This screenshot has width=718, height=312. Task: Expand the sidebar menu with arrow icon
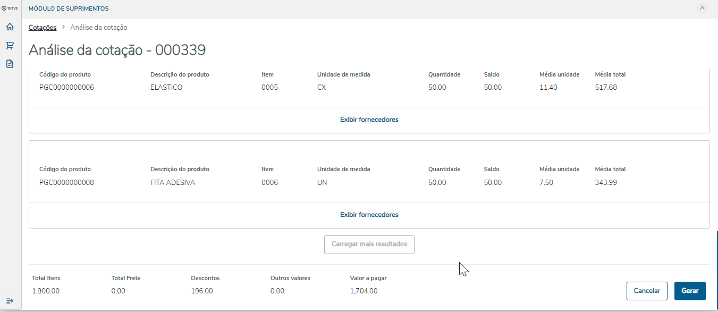click(x=10, y=301)
